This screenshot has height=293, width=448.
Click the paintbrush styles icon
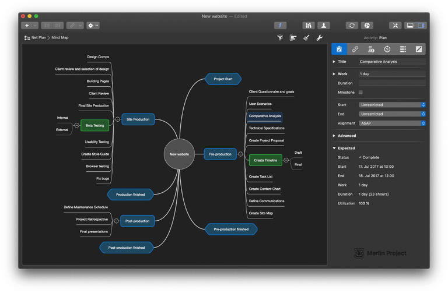point(306,38)
